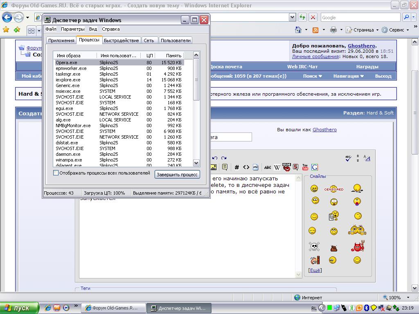The image size is (419, 314).
Task: Open the Параметры menu in Task Manager
Action: (x=72, y=29)
